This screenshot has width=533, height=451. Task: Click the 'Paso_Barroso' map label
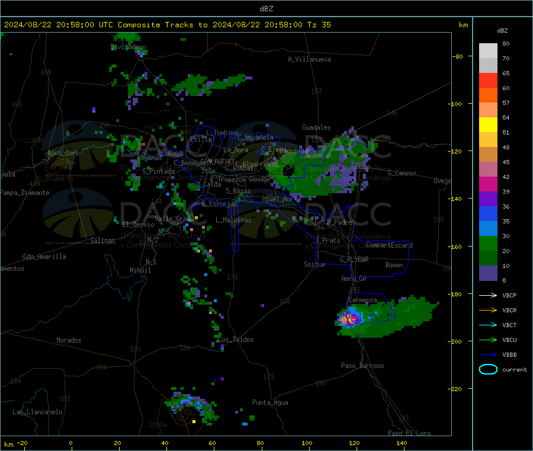[x=362, y=366]
